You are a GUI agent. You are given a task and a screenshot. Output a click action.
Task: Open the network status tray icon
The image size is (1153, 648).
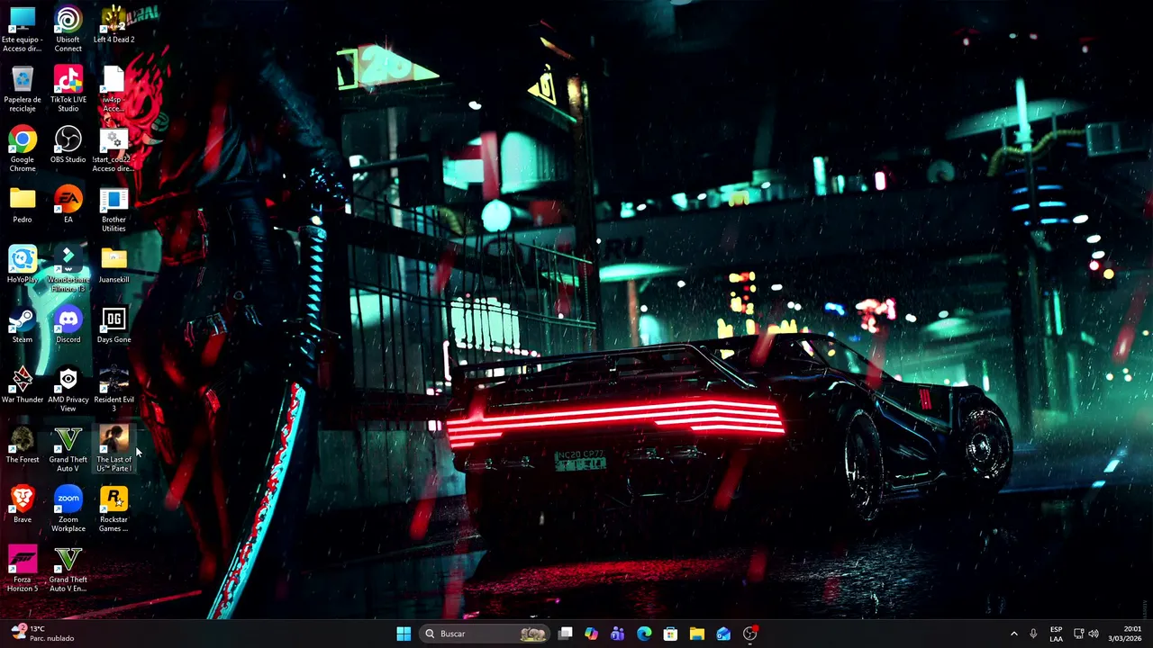(x=1079, y=634)
